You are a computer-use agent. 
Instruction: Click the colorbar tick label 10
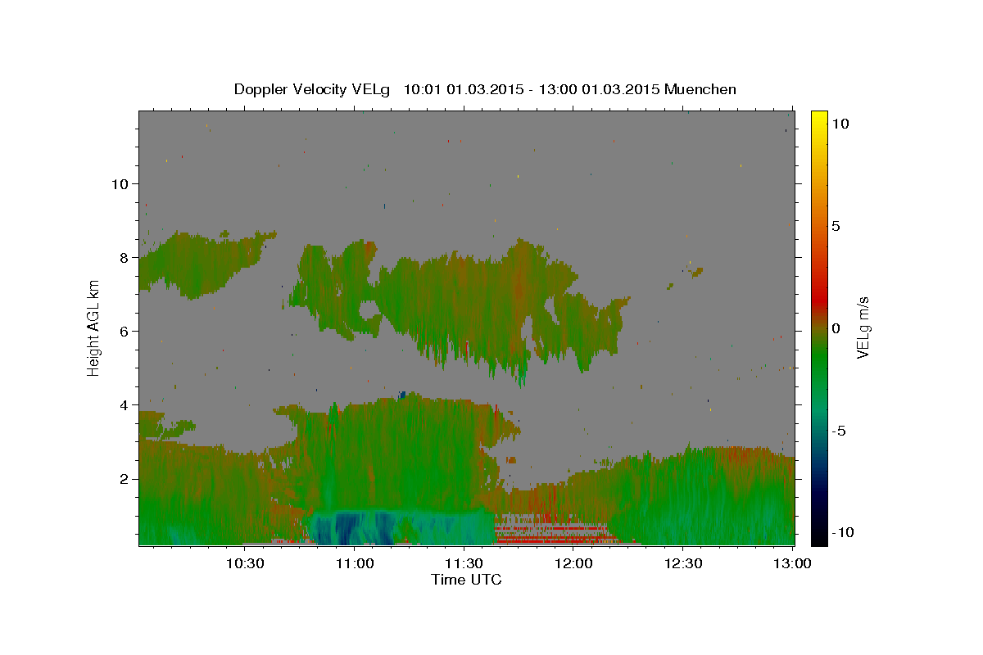[840, 123]
